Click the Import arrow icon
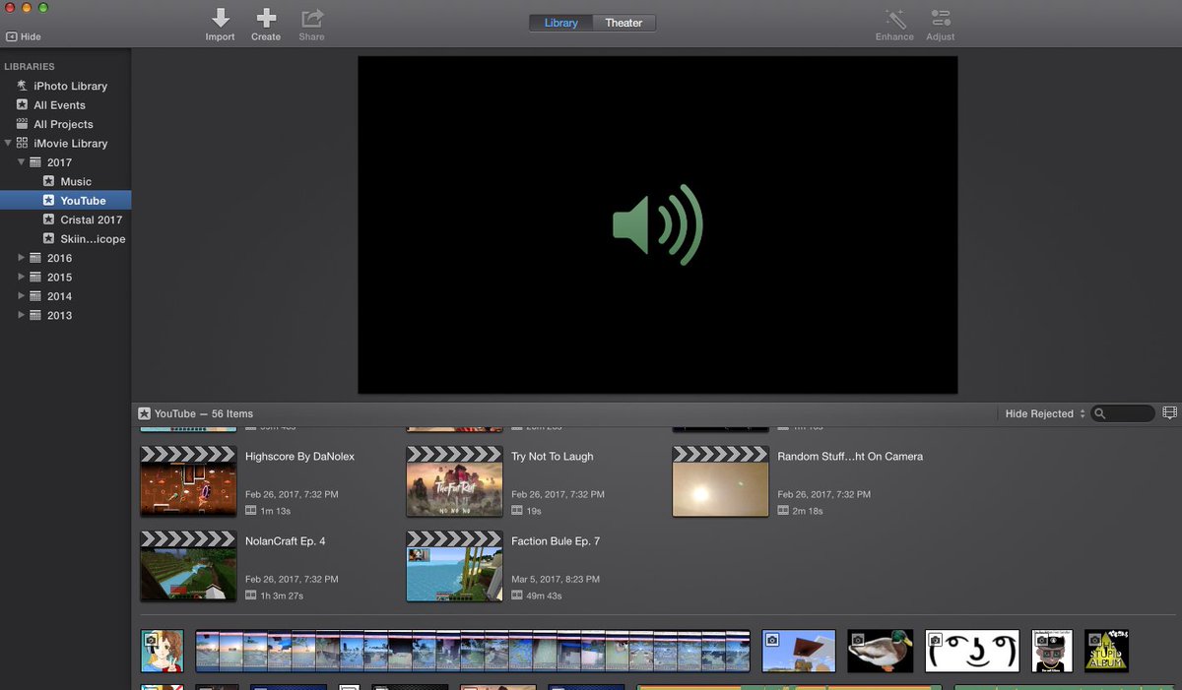The height and width of the screenshot is (690, 1182). coord(220,18)
